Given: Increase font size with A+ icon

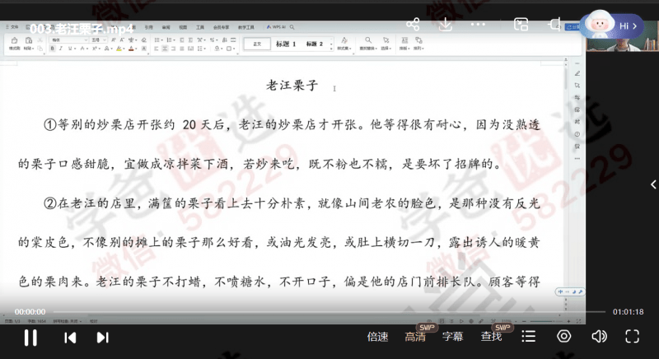Looking at the screenshot, I should pos(114,40).
